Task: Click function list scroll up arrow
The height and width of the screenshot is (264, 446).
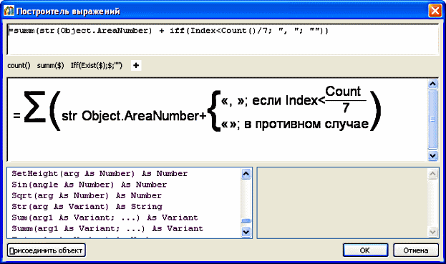Action: (246, 173)
